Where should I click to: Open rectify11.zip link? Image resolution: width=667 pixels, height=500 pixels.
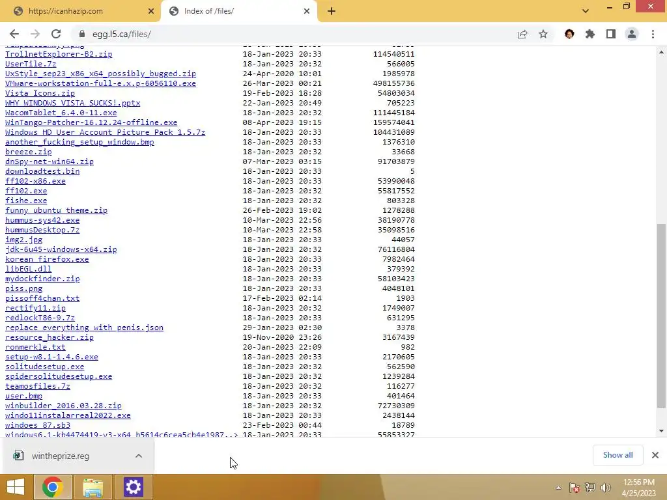pyautogui.click(x=35, y=308)
